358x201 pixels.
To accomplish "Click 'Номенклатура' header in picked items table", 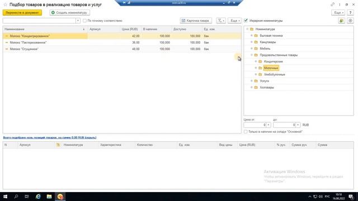I will pos(73,145).
